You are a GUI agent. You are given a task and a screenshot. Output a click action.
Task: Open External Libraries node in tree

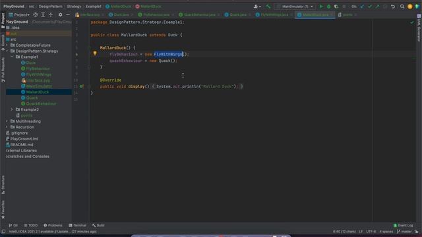[x=21, y=151]
